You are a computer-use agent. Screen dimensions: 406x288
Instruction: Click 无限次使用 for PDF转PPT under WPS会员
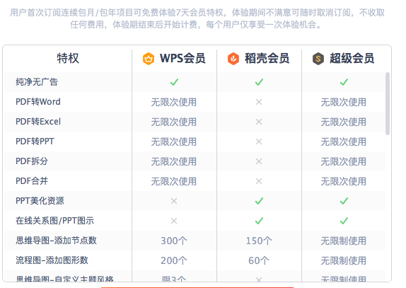tap(174, 142)
